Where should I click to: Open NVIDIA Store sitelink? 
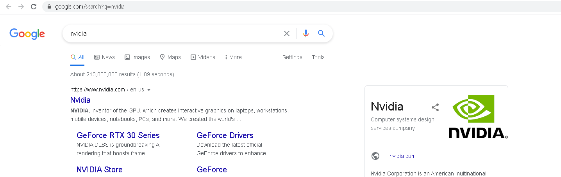[100, 170]
